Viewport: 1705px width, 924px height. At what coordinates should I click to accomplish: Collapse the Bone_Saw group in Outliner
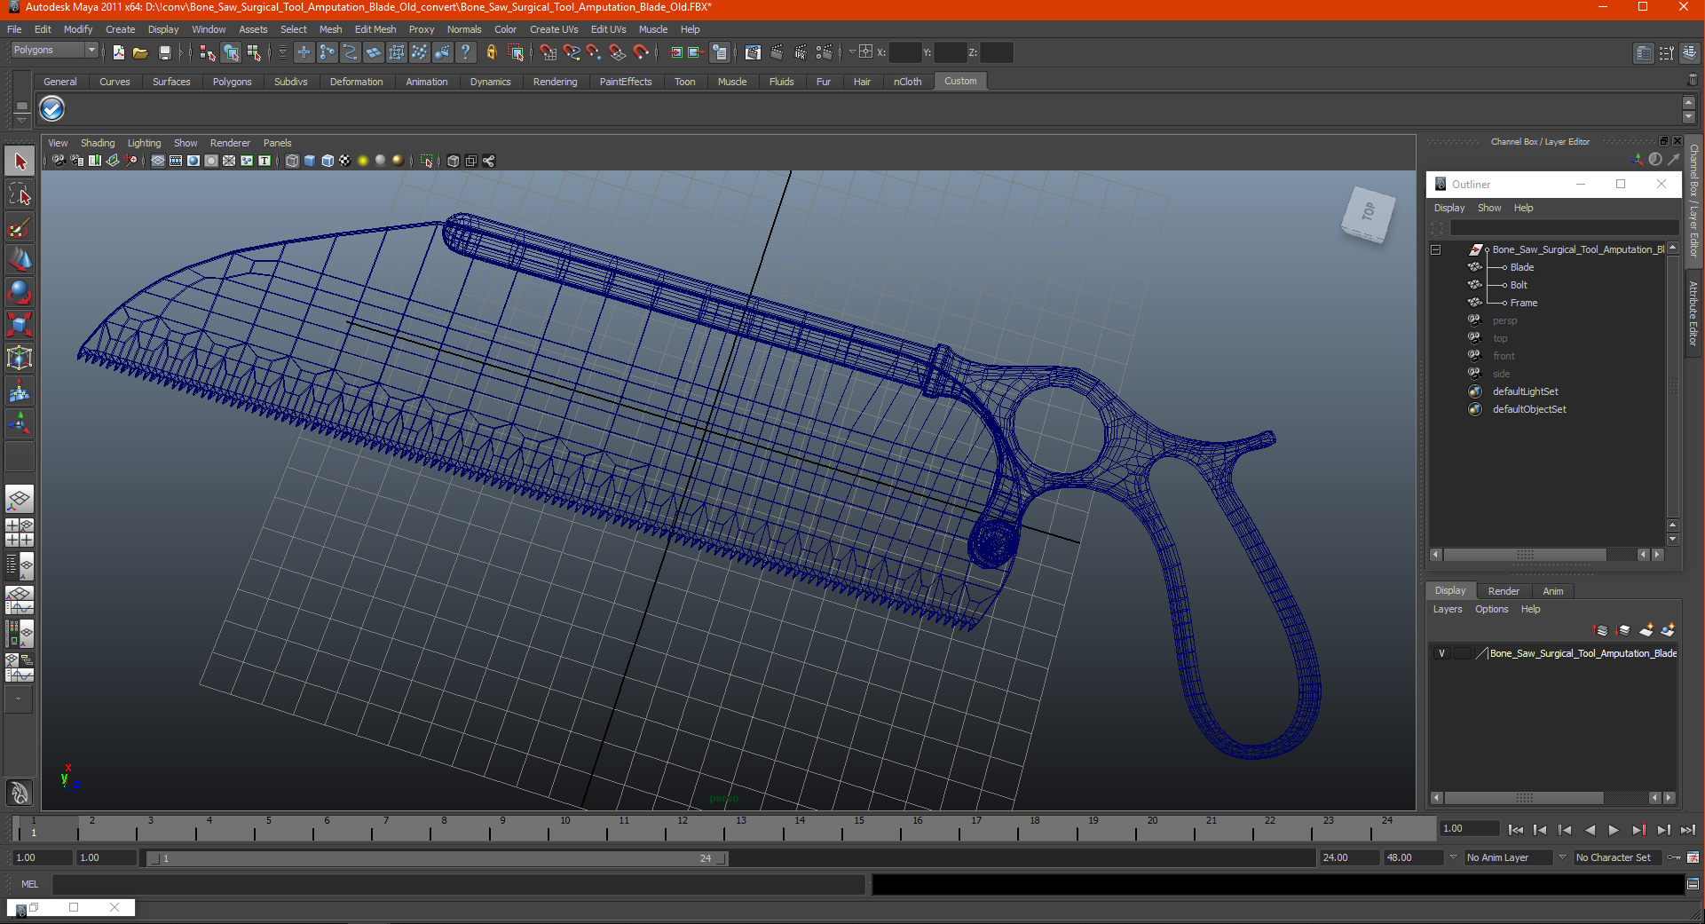pos(1435,250)
